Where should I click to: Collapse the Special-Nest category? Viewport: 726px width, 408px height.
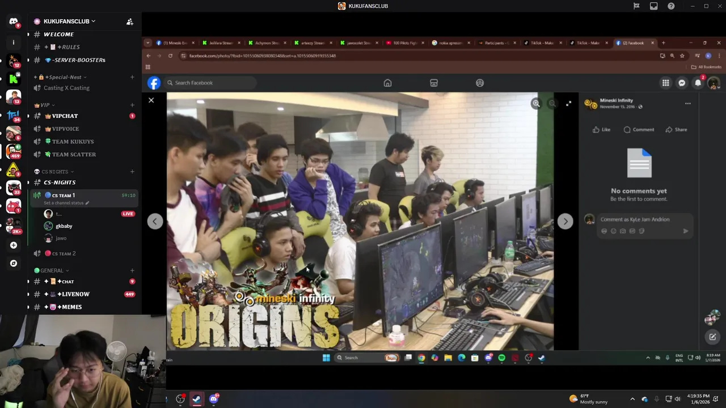60,77
